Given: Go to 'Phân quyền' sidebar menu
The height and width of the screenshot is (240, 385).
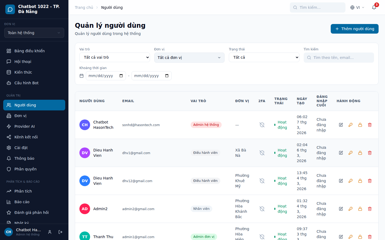Looking at the screenshot, I should point(25,169).
